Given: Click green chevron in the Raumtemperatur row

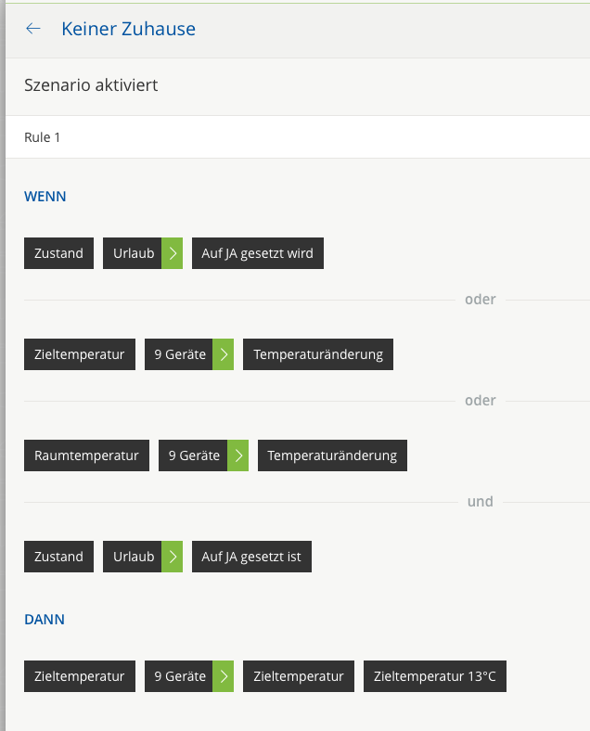Looking at the screenshot, I should (x=238, y=455).
